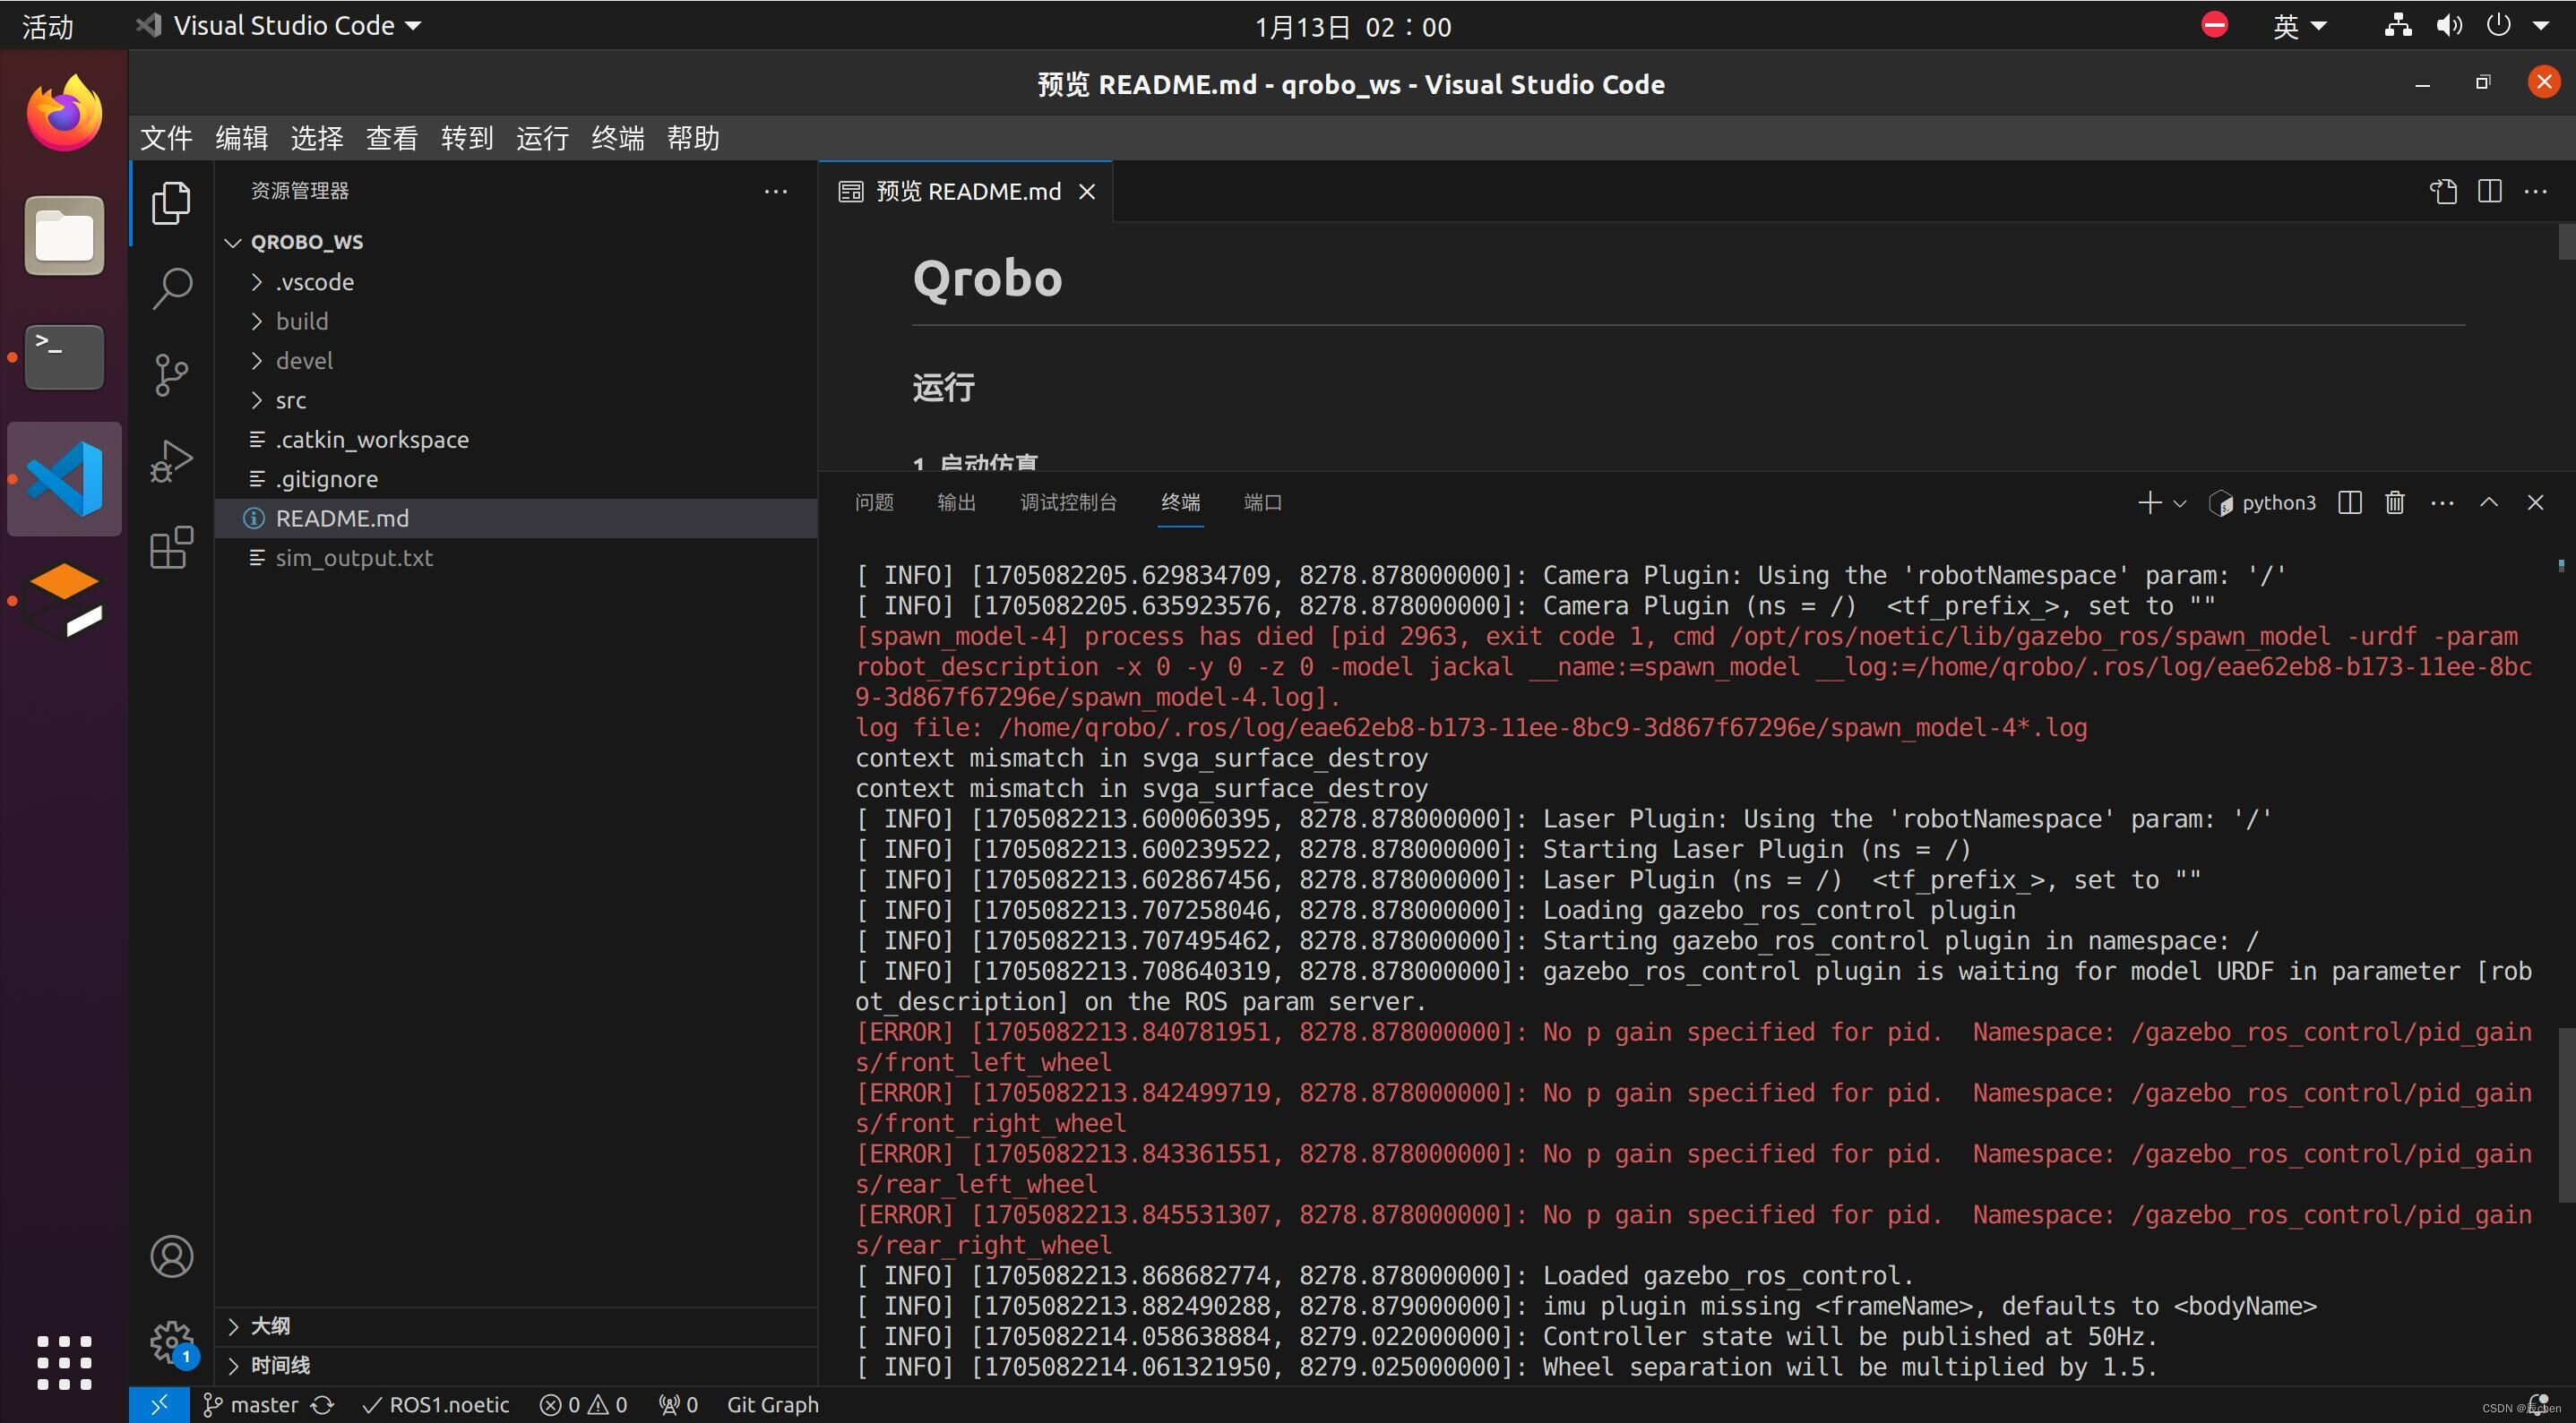Split the editor to the right
The width and height of the screenshot is (2576, 1423).
pos(2490,191)
